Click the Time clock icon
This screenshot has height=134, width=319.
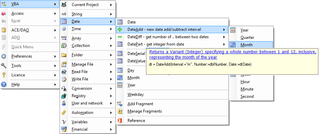point(64,29)
